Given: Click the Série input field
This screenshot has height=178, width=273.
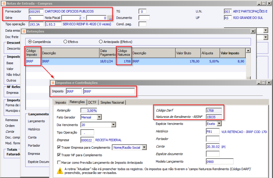Looking at the screenshot, I should tap(36, 18).
